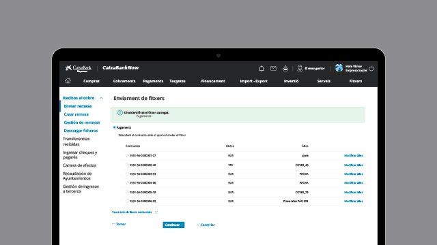This screenshot has width=437, height=245.
Task: Open Gestión de ingresos a terceros
Action: click(x=81, y=189)
